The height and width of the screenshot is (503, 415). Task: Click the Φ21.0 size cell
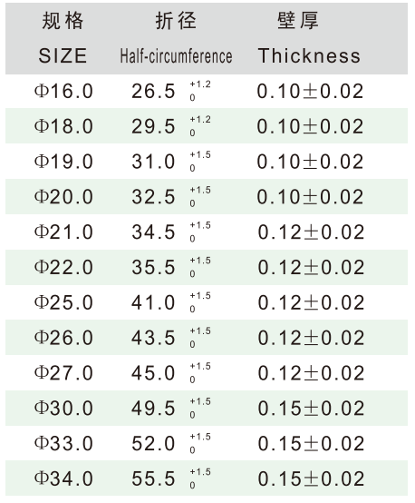(x=63, y=232)
